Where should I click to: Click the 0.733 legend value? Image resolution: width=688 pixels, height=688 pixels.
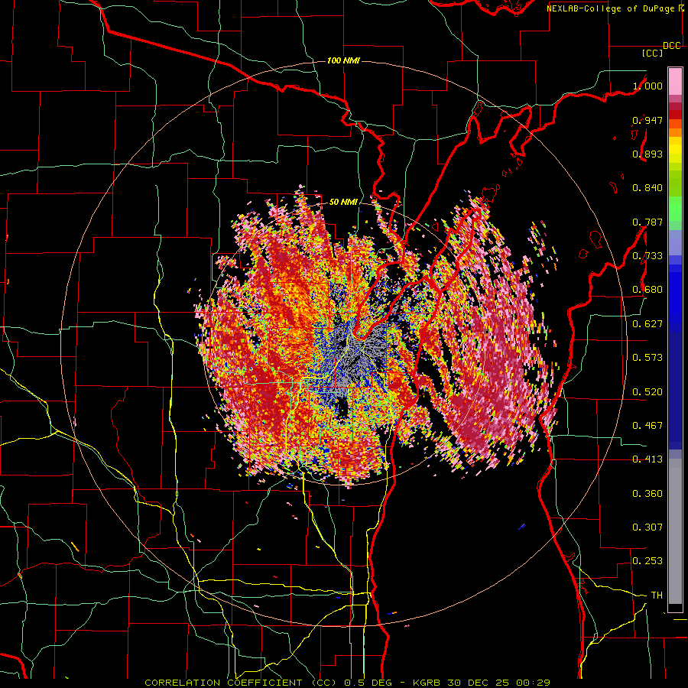click(647, 256)
